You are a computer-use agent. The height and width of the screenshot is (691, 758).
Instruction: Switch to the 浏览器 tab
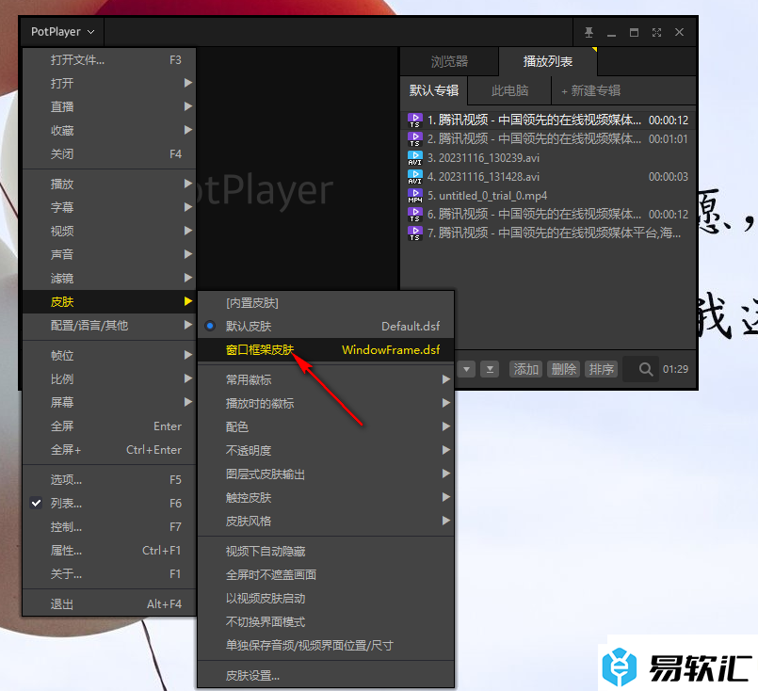pyautogui.click(x=449, y=61)
